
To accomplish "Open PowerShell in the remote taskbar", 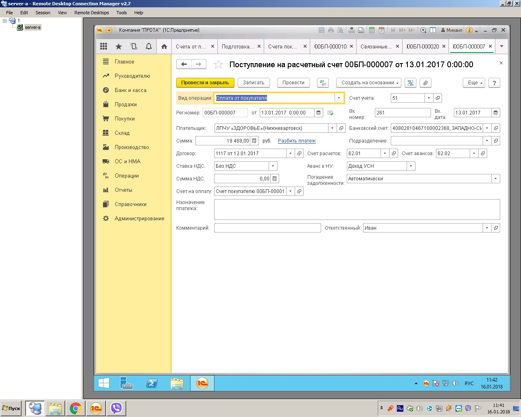I will [152, 383].
